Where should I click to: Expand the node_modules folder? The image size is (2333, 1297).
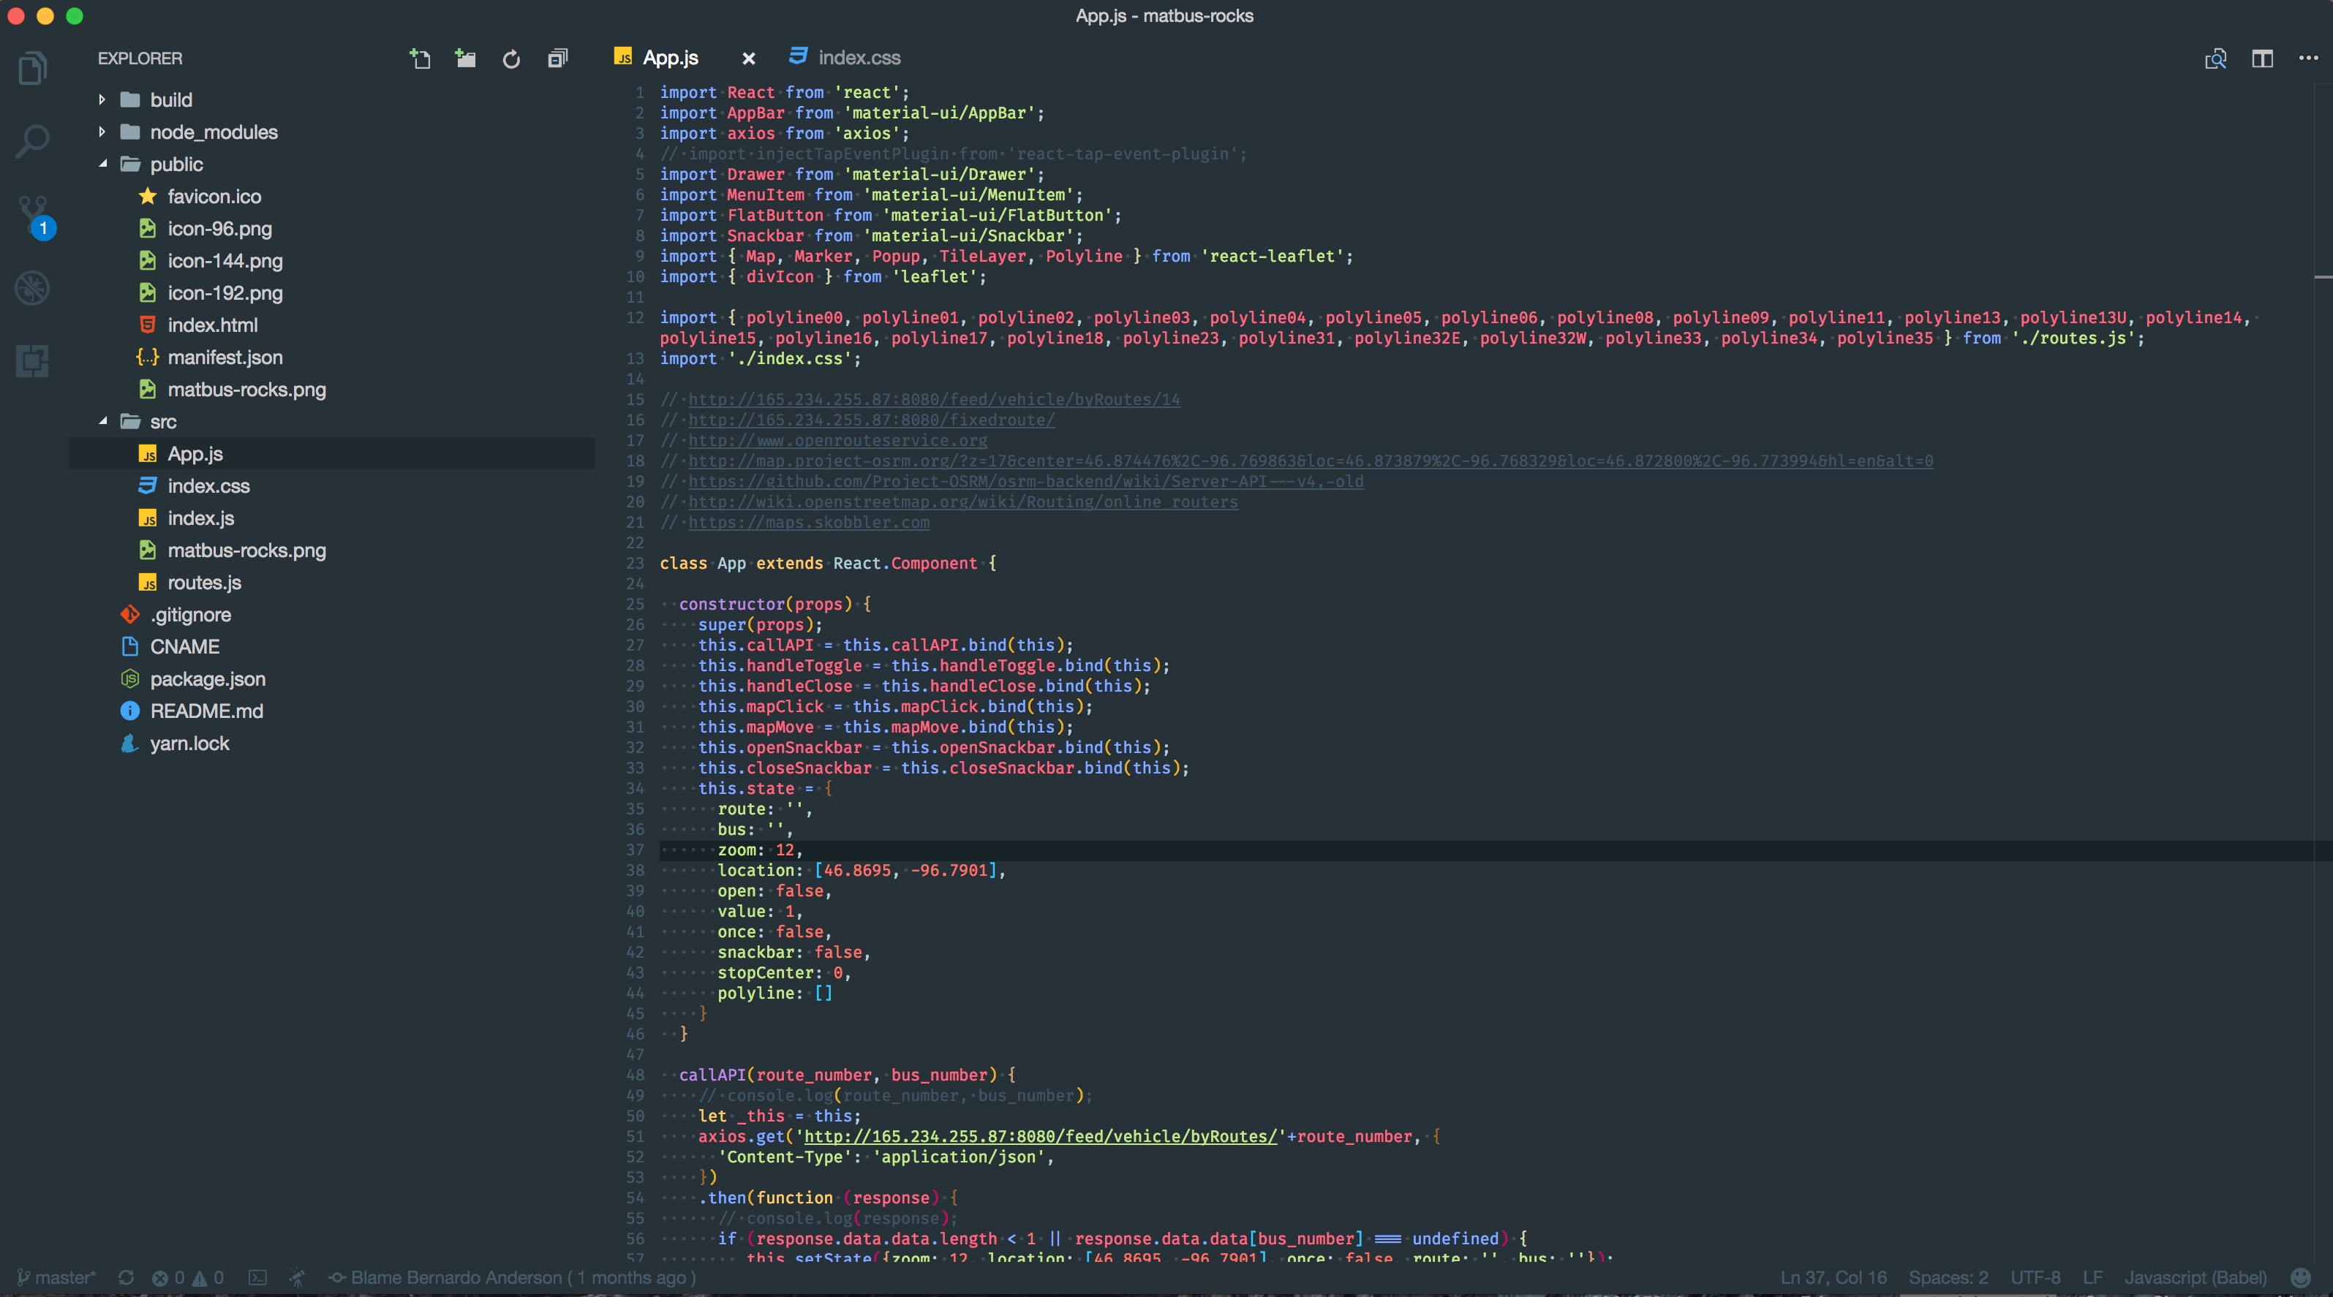(213, 132)
